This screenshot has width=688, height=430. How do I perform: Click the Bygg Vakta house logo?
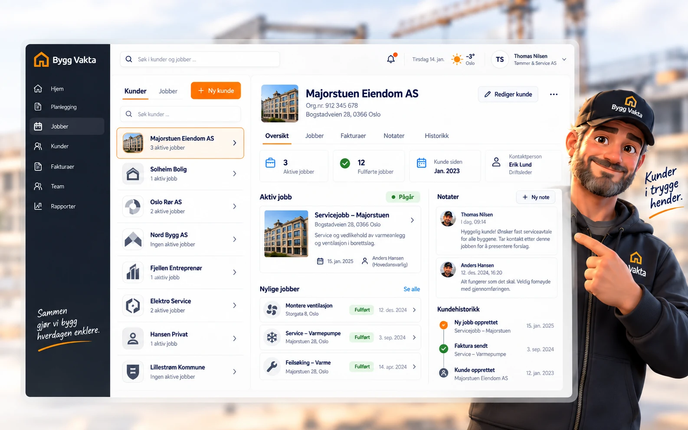click(x=41, y=59)
